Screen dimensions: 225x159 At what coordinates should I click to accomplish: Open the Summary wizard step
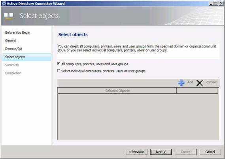(x=12, y=65)
